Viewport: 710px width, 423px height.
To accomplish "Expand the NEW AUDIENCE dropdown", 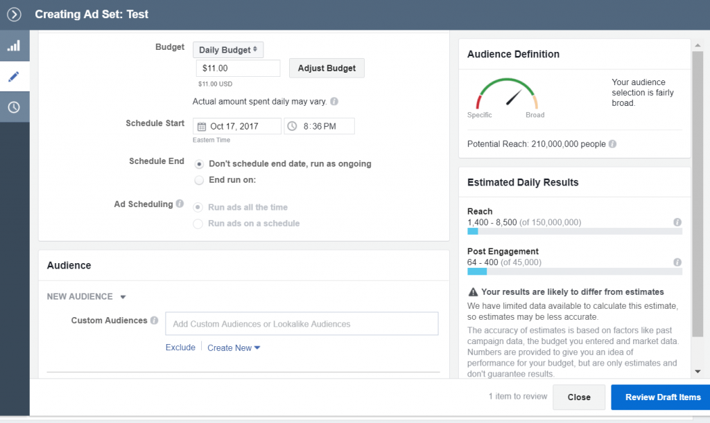I will click(123, 296).
